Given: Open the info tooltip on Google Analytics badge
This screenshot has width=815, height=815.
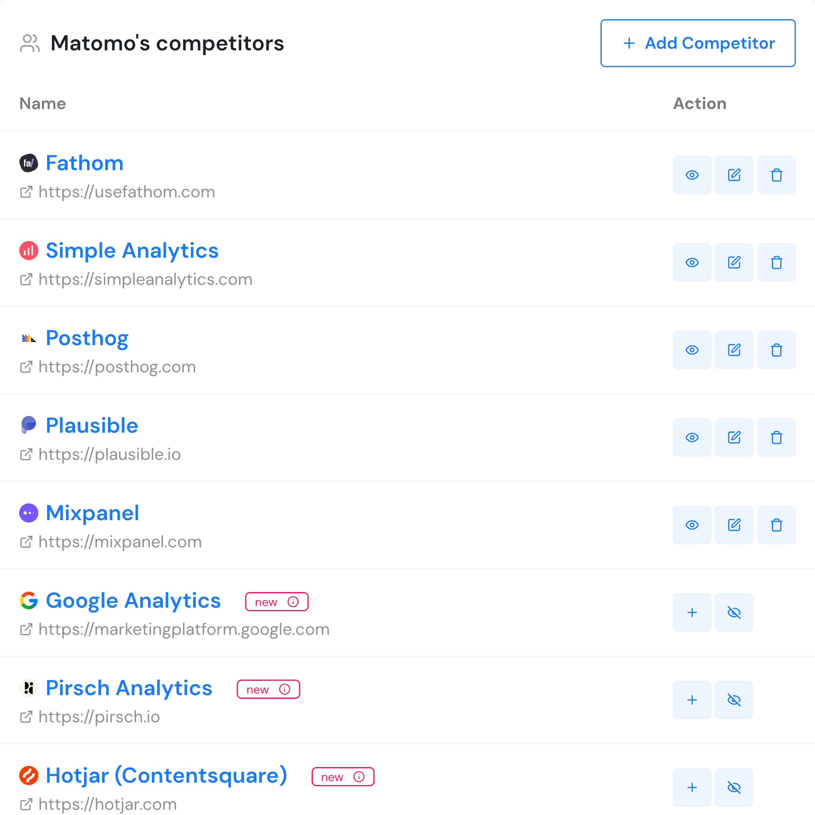Looking at the screenshot, I should pos(294,602).
